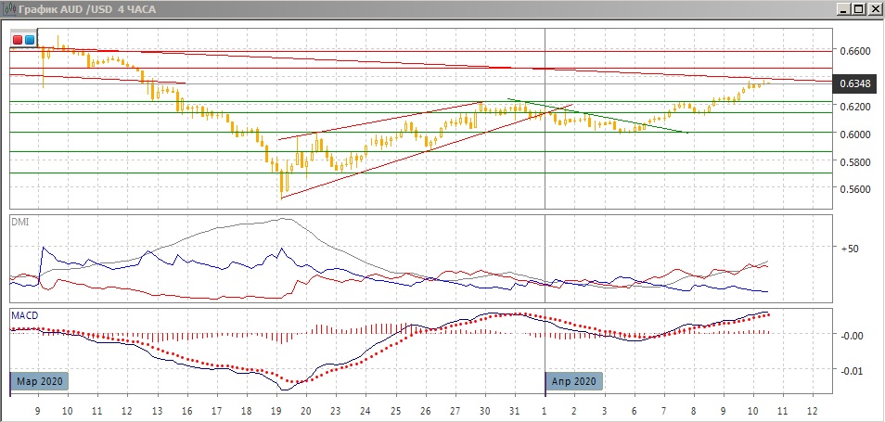Image resolution: width=885 pixels, height=422 pixels.
Task: Click the График AUD/USD 4 ЧАСА title
Action: click(84, 9)
